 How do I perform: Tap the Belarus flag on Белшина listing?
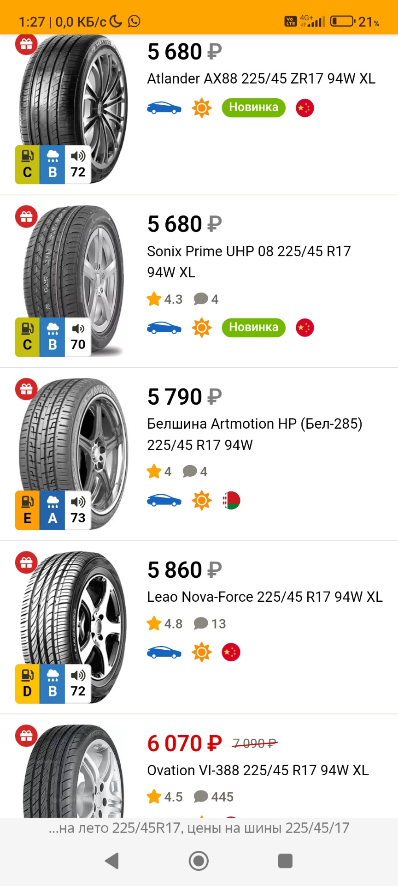coord(231,500)
